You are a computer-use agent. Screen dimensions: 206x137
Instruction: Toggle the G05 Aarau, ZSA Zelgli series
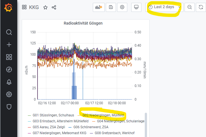click(49, 127)
